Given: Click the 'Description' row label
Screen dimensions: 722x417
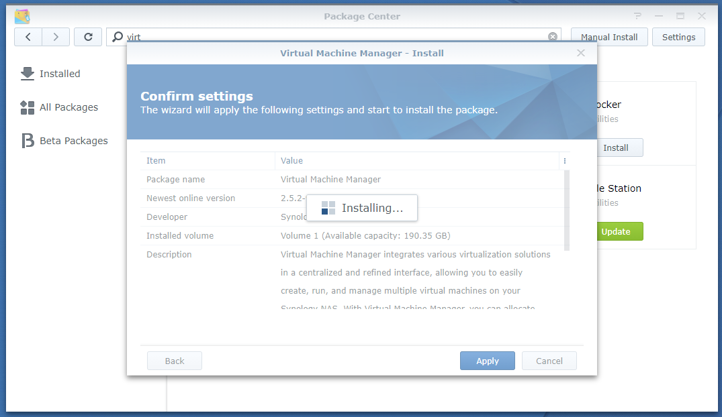Looking at the screenshot, I should click(x=169, y=255).
